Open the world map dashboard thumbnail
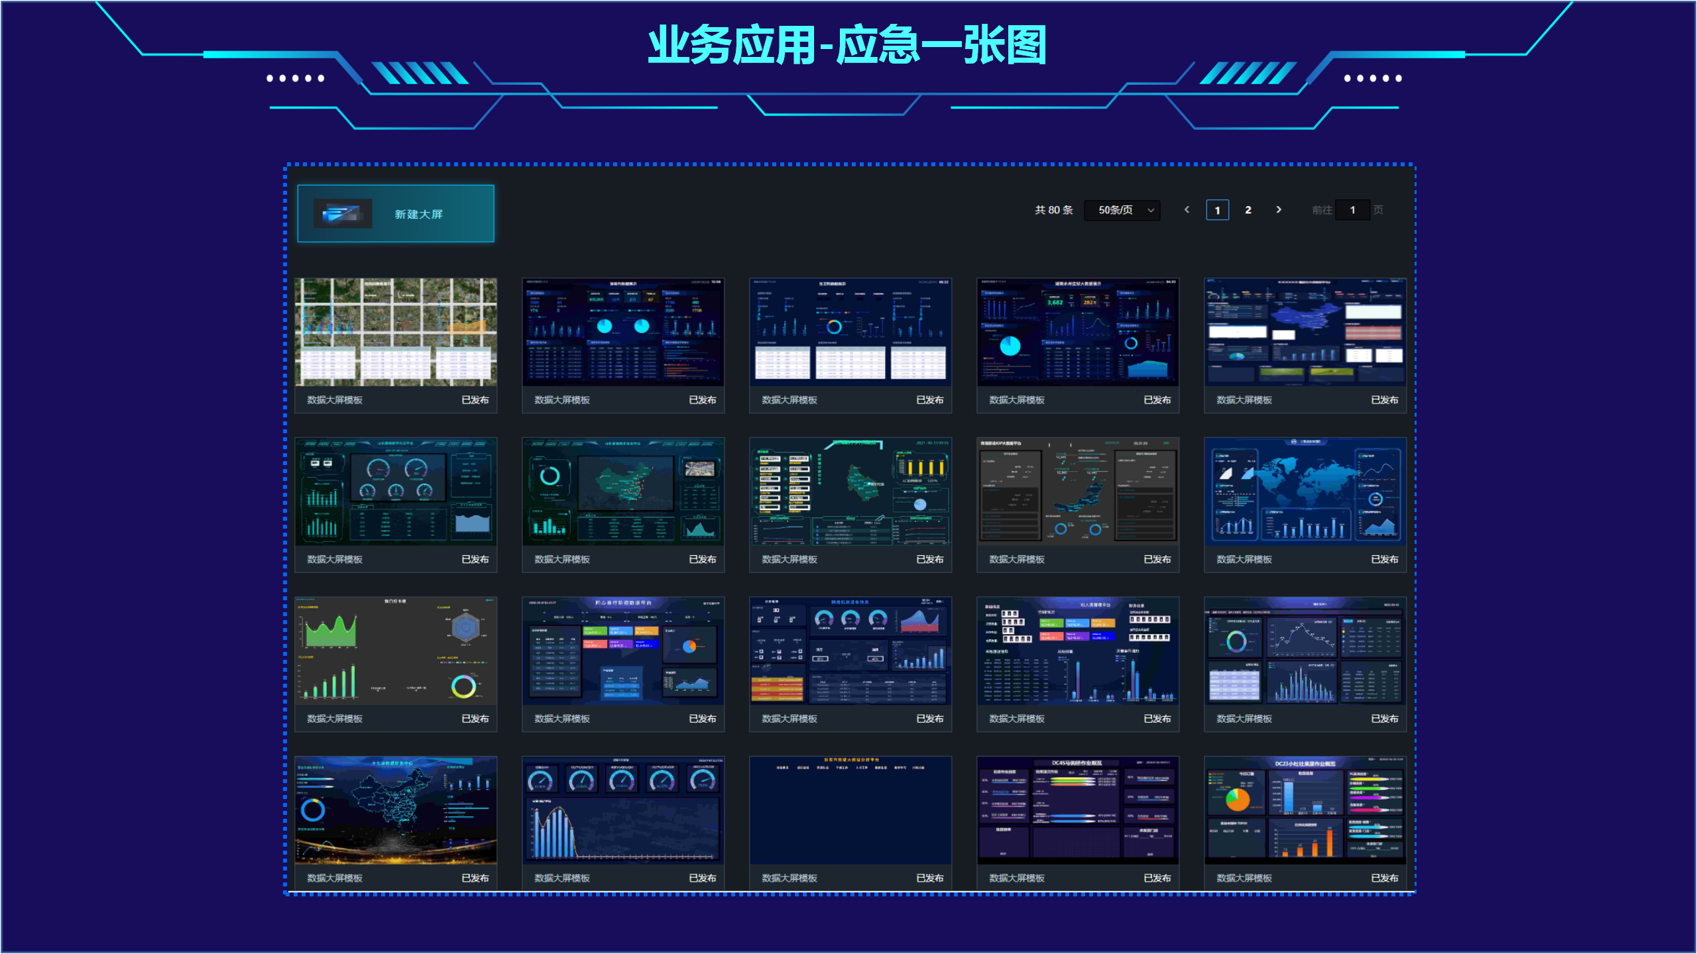 [x=1305, y=491]
